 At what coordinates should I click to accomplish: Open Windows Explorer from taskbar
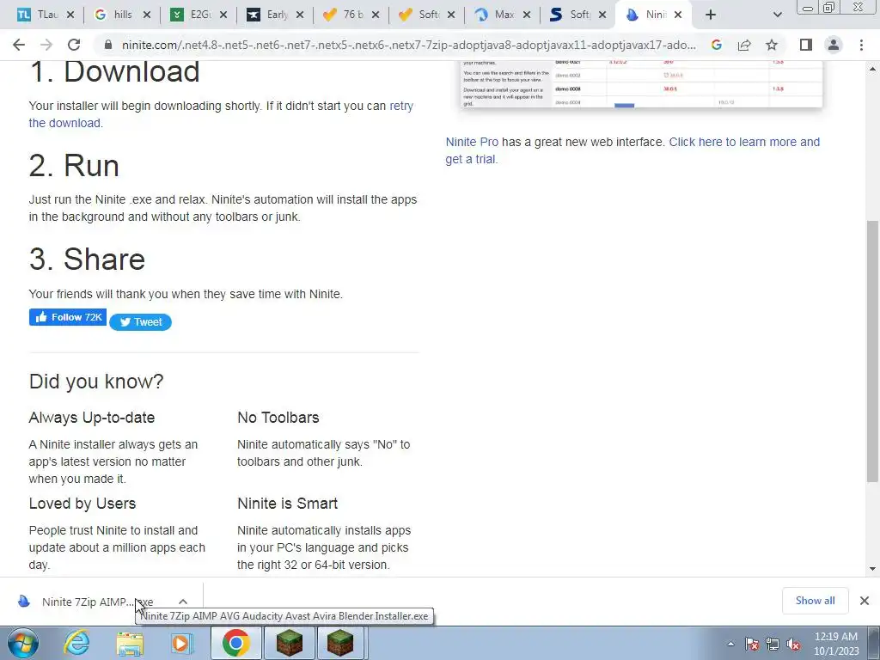click(130, 643)
